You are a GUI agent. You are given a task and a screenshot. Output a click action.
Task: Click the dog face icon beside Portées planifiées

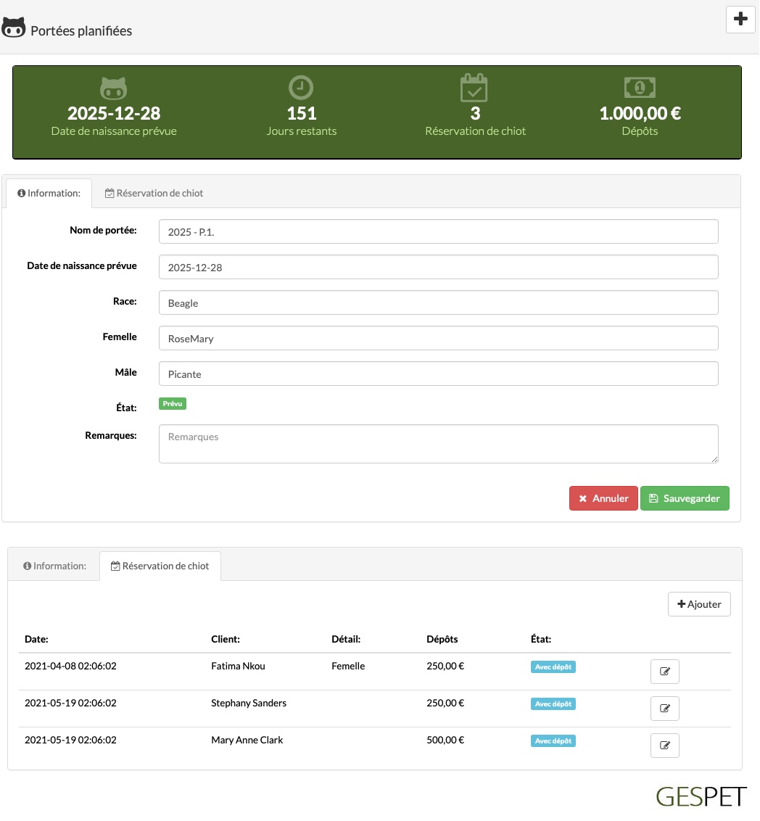click(14, 28)
